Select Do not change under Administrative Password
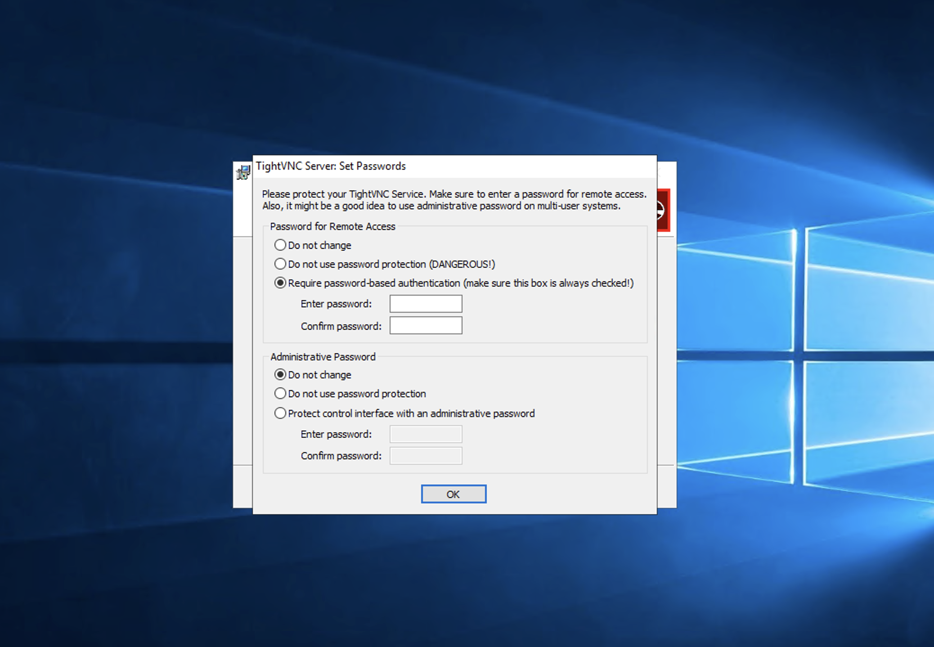The height and width of the screenshot is (647, 934). point(280,374)
